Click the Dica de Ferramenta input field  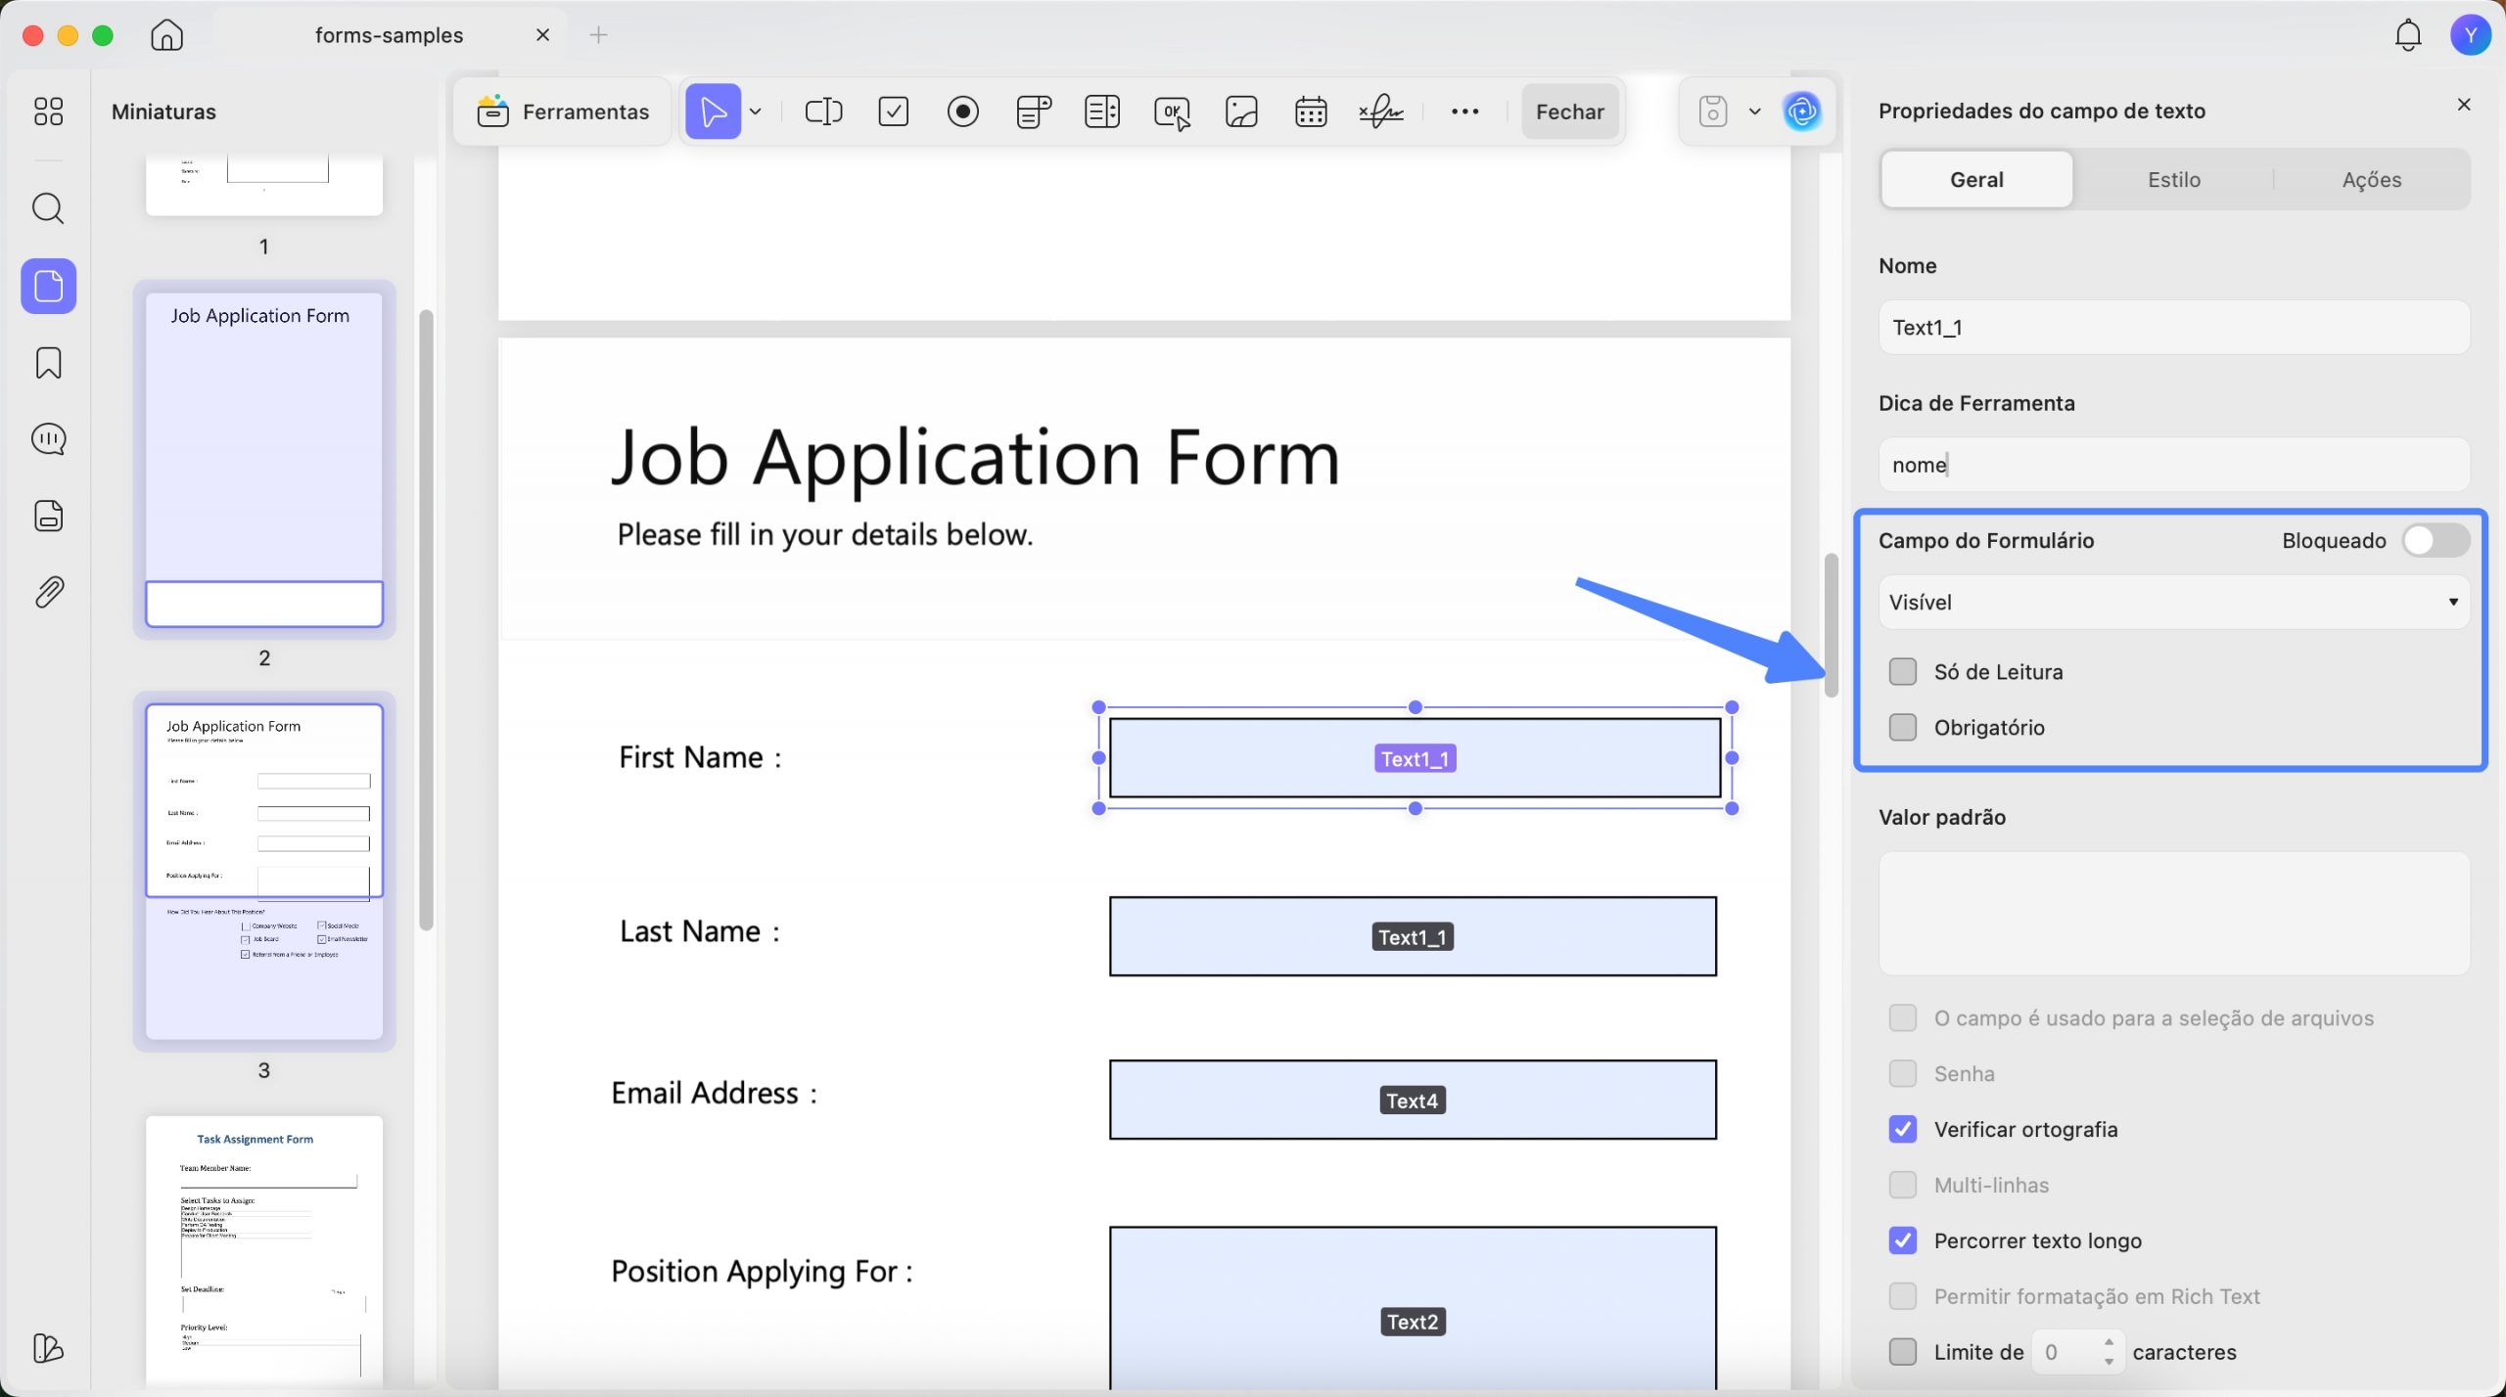coord(2173,465)
